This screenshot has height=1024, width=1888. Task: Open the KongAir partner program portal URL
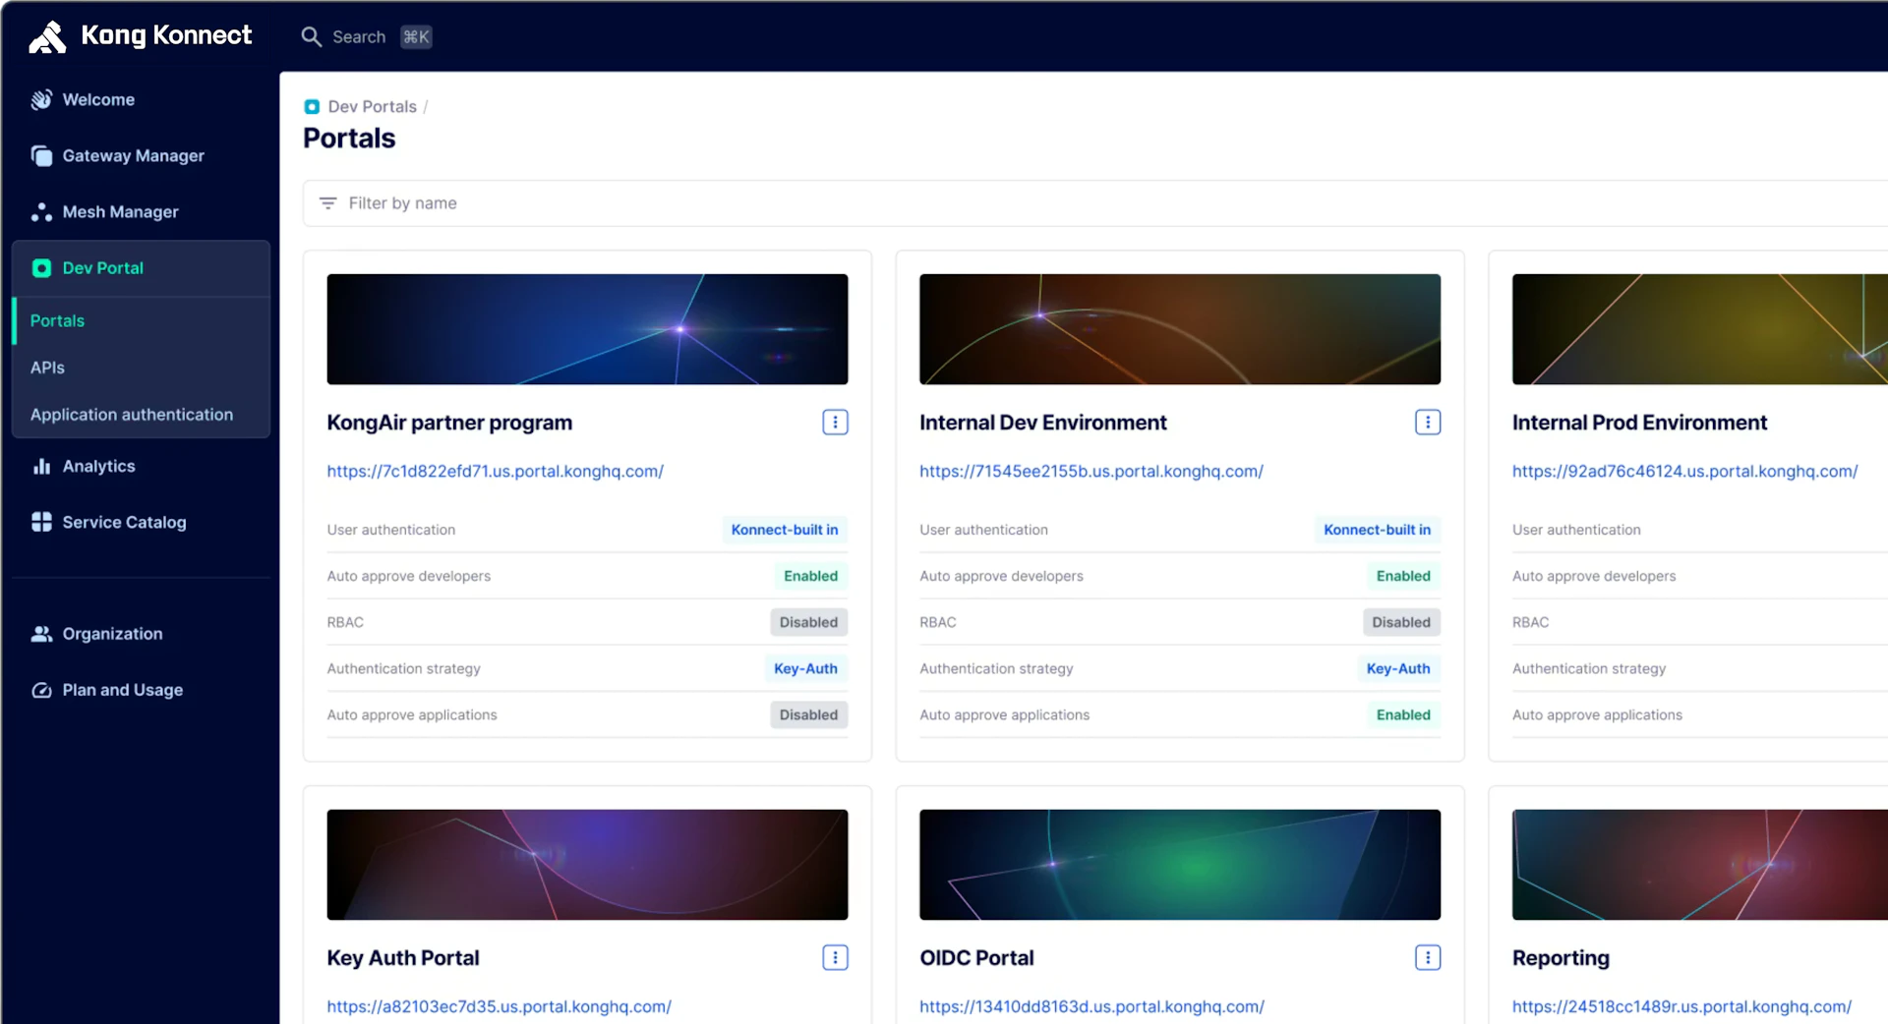tap(495, 471)
